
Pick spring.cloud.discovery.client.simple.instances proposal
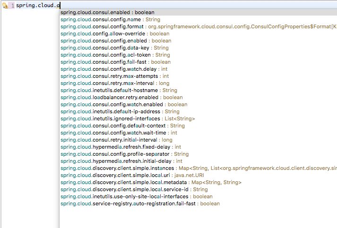pyautogui.click(x=198, y=169)
